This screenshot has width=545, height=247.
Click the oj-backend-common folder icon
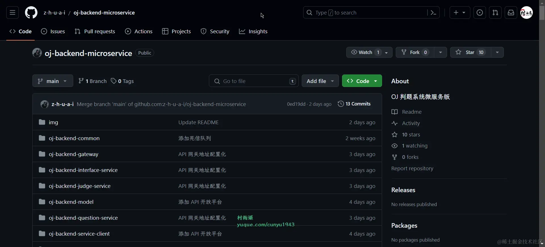42,138
